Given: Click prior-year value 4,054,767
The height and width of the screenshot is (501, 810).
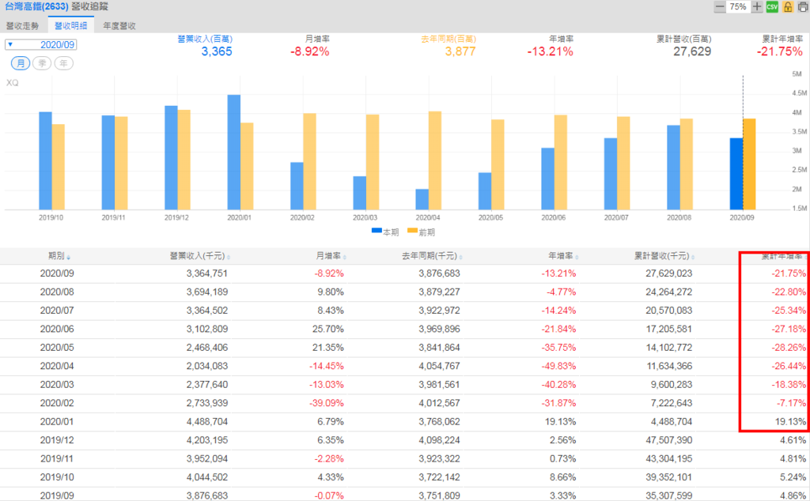Looking at the screenshot, I should coord(439,367).
